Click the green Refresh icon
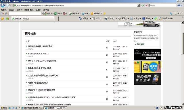This screenshot has height=110, width=184. point(143,5)
